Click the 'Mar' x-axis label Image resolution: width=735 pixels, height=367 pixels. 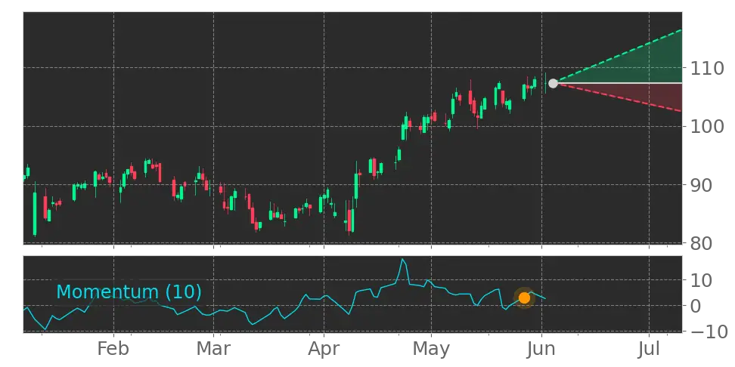coord(213,349)
